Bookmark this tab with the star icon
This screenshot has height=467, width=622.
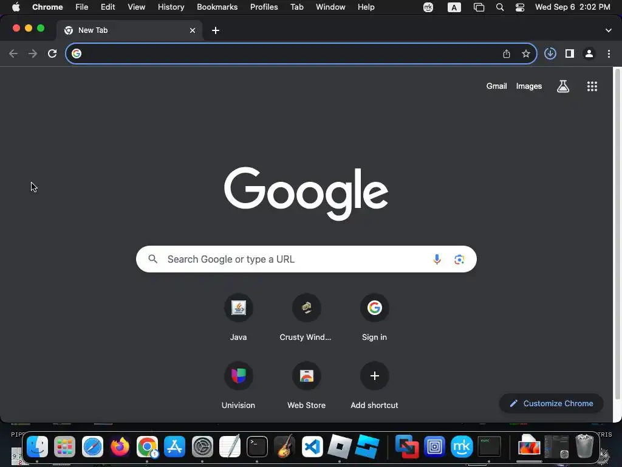coord(526,54)
